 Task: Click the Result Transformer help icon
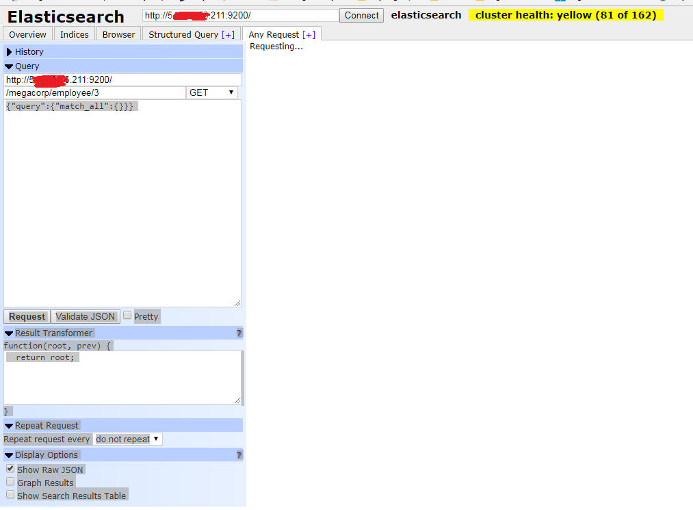(x=238, y=333)
